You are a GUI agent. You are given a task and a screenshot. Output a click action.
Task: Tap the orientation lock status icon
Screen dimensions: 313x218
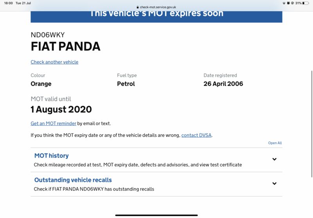(292, 3)
